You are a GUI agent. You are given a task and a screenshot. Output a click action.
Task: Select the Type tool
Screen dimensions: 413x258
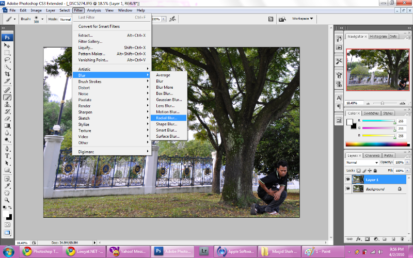pos(8,155)
